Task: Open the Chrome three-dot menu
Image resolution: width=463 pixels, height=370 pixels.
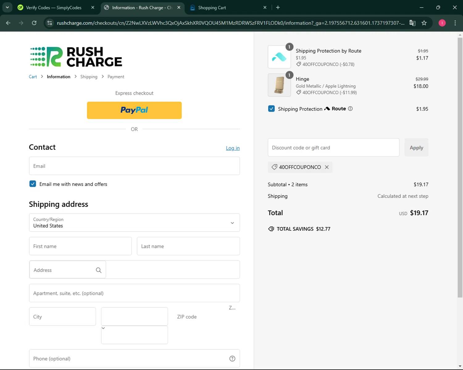Action: coord(455,23)
